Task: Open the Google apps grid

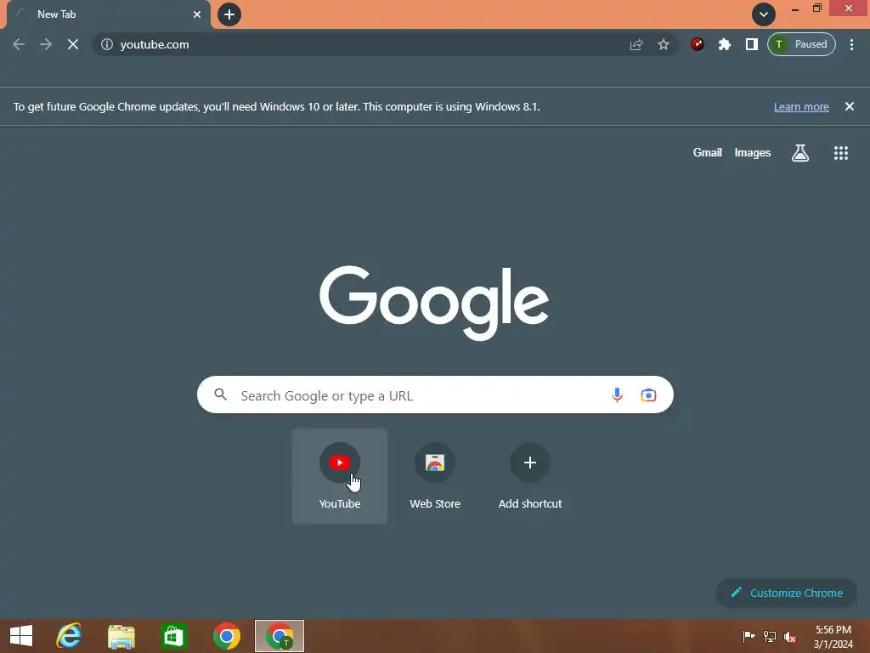Action: click(x=840, y=153)
